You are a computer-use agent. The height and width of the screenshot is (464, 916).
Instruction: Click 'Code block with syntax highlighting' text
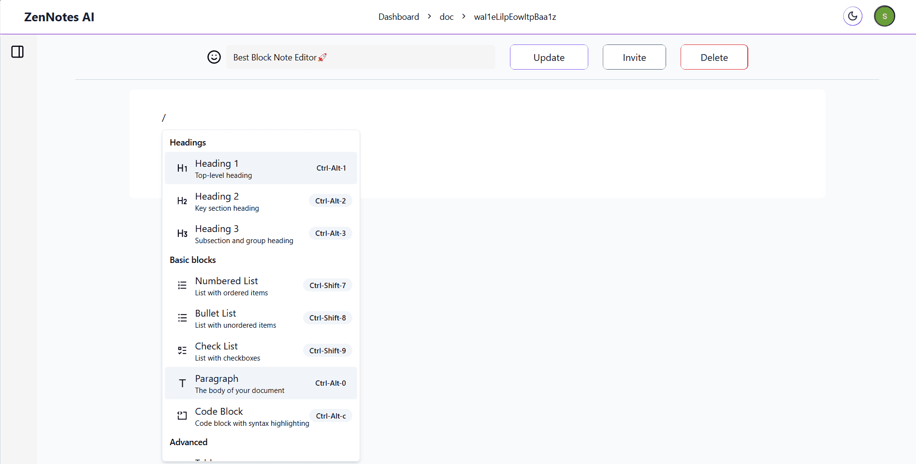coord(252,423)
